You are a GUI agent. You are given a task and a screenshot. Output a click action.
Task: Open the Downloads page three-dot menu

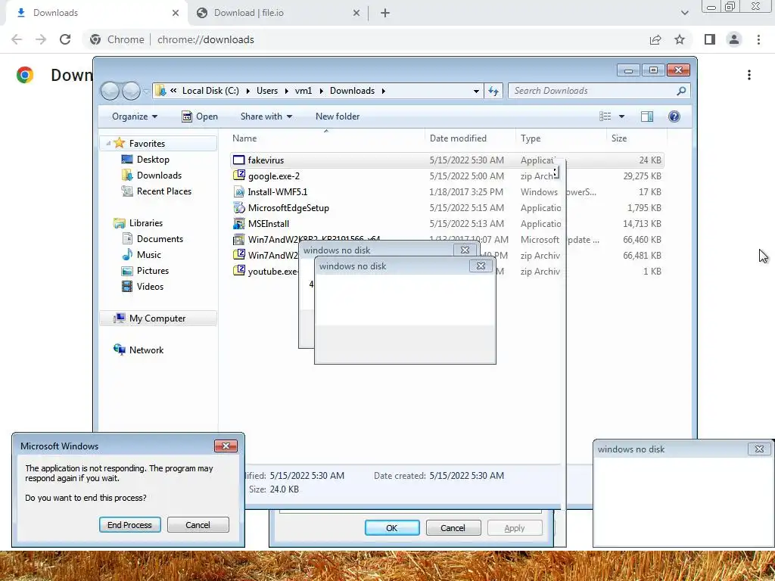point(749,75)
